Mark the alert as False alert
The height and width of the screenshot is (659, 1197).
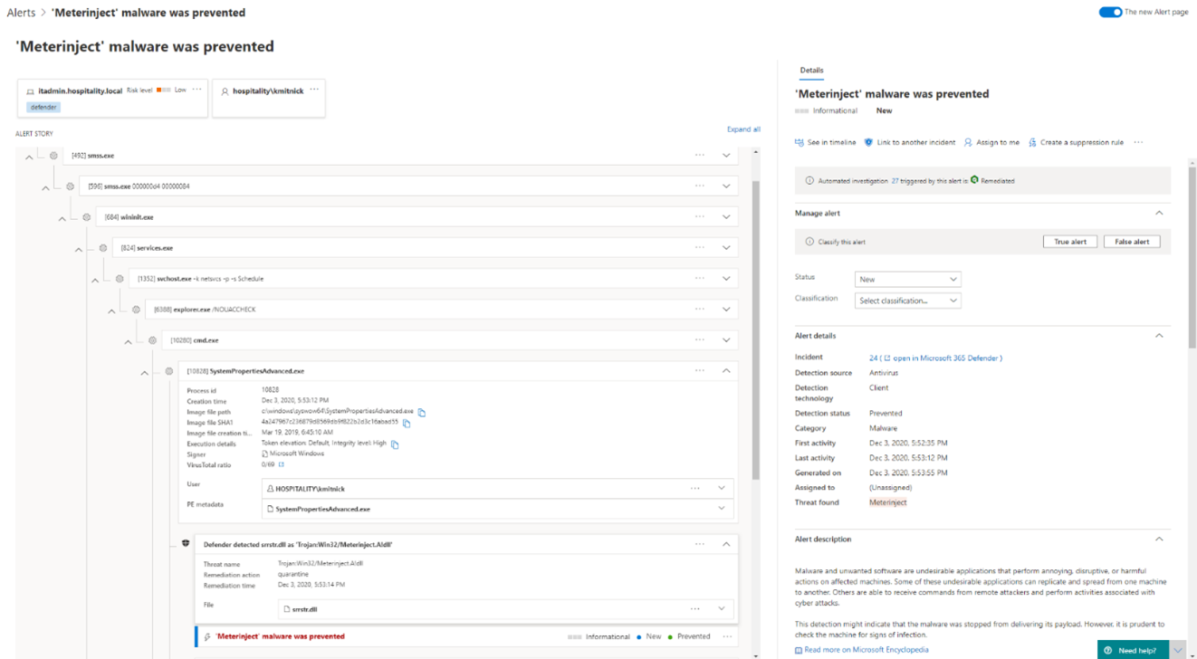click(1132, 241)
